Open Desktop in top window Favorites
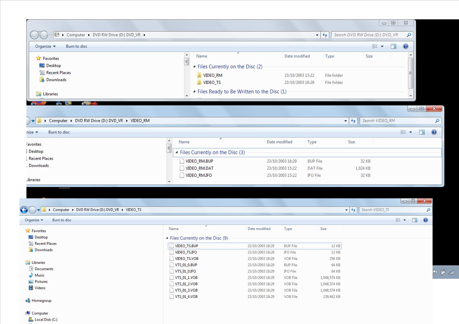The width and height of the screenshot is (459, 324). click(x=53, y=66)
